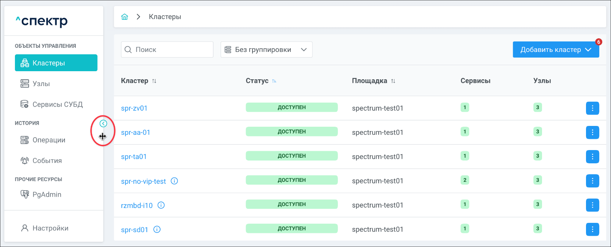Open Сервисы СУБД sidebar section
Viewport: 611px width, 247px height.
[57, 105]
